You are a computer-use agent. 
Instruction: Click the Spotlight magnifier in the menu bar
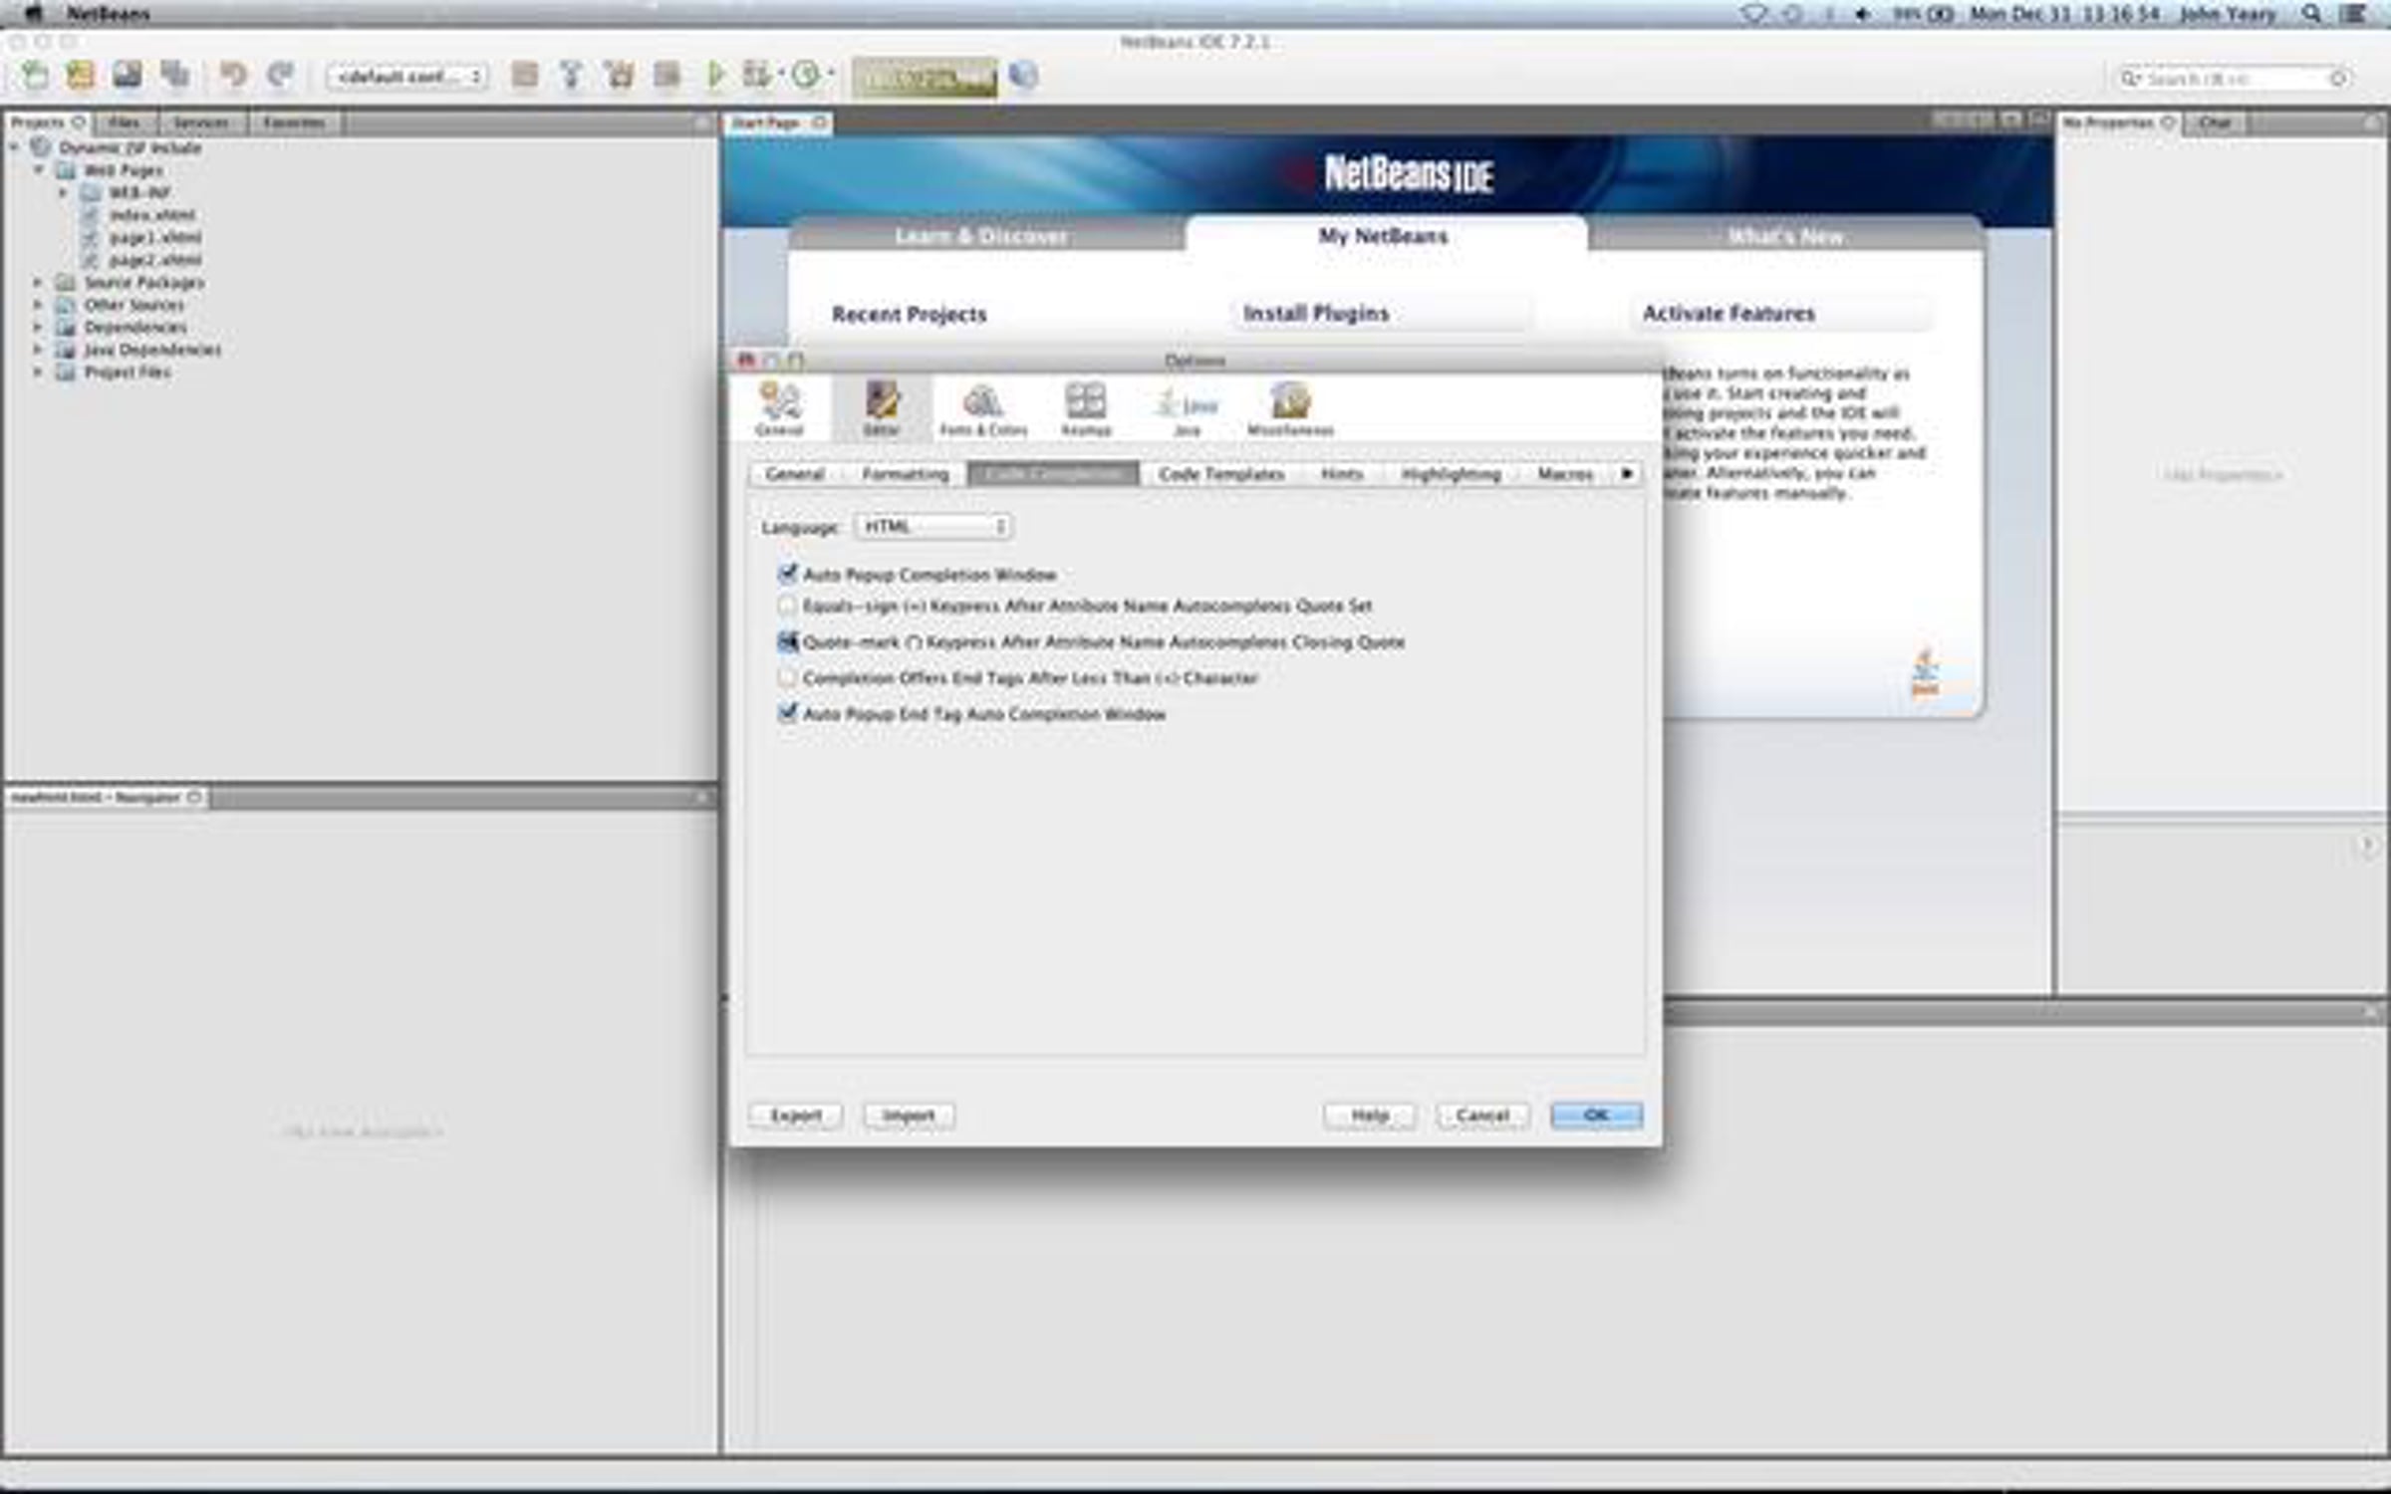(2312, 14)
